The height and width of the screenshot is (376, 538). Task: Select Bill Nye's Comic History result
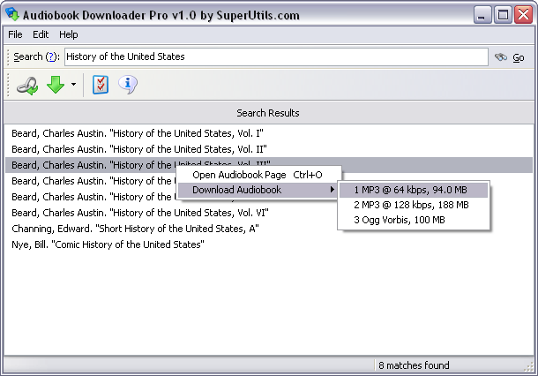[108, 244]
